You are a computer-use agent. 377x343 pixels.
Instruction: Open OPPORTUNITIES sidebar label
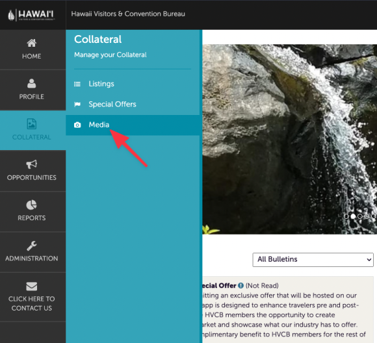pos(31,177)
